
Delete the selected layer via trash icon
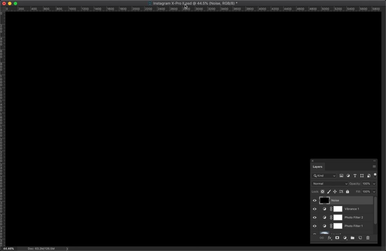[368, 238]
